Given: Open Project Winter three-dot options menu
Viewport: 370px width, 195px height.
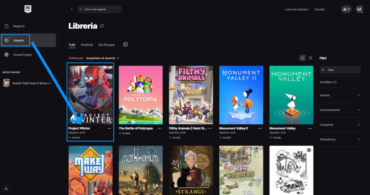Looking at the screenshot, I should coord(109,129).
